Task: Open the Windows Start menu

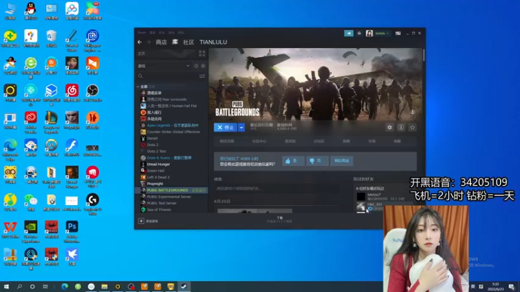Action: pos(6,286)
